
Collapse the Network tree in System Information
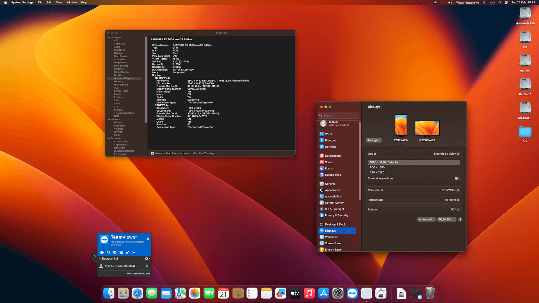[x=109, y=120]
